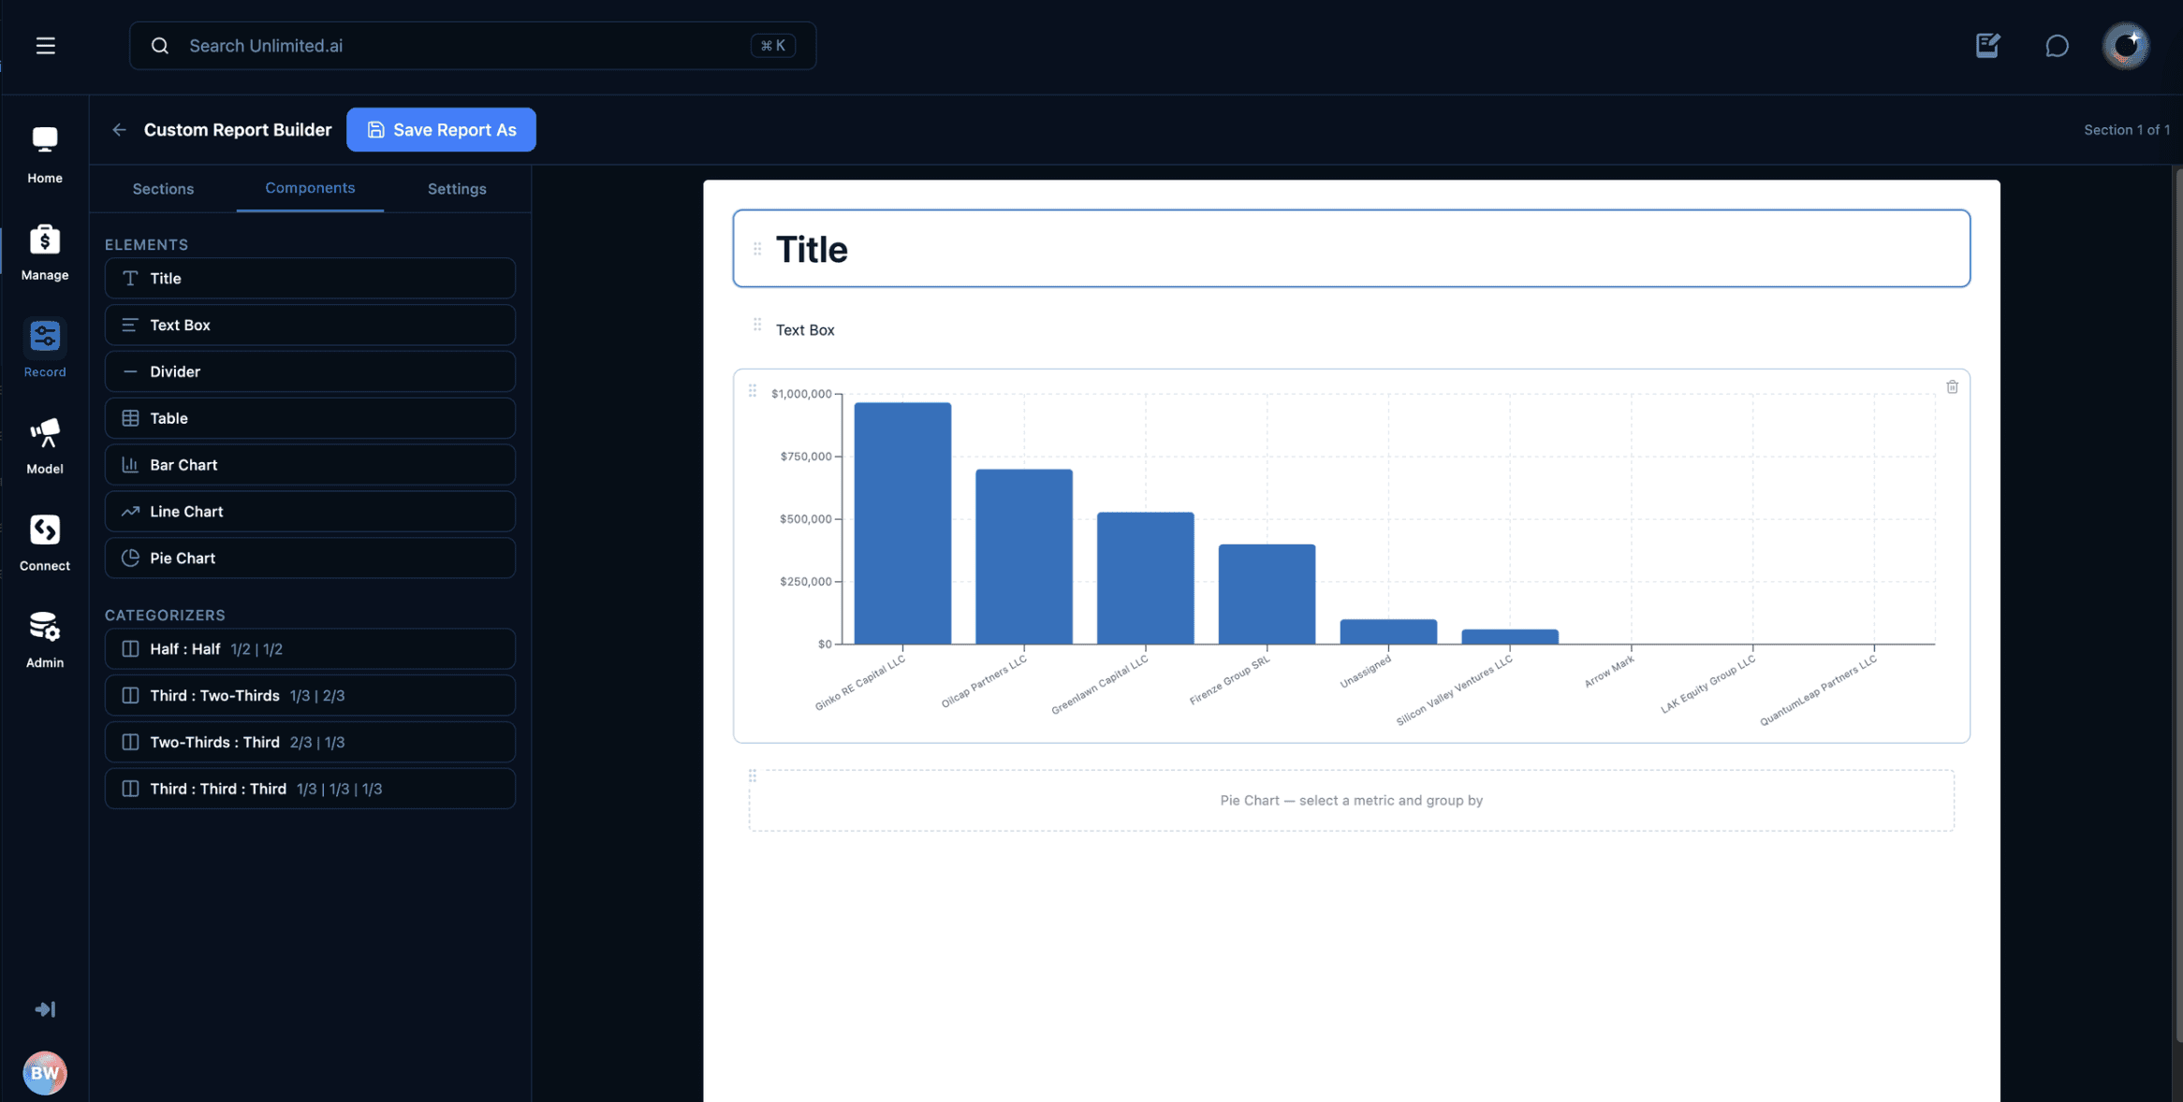Switch to the Settings tab
The width and height of the screenshot is (2183, 1102).
pos(457,189)
